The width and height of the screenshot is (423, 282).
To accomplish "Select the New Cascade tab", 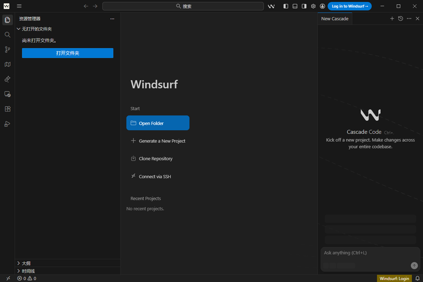I will 335,19.
